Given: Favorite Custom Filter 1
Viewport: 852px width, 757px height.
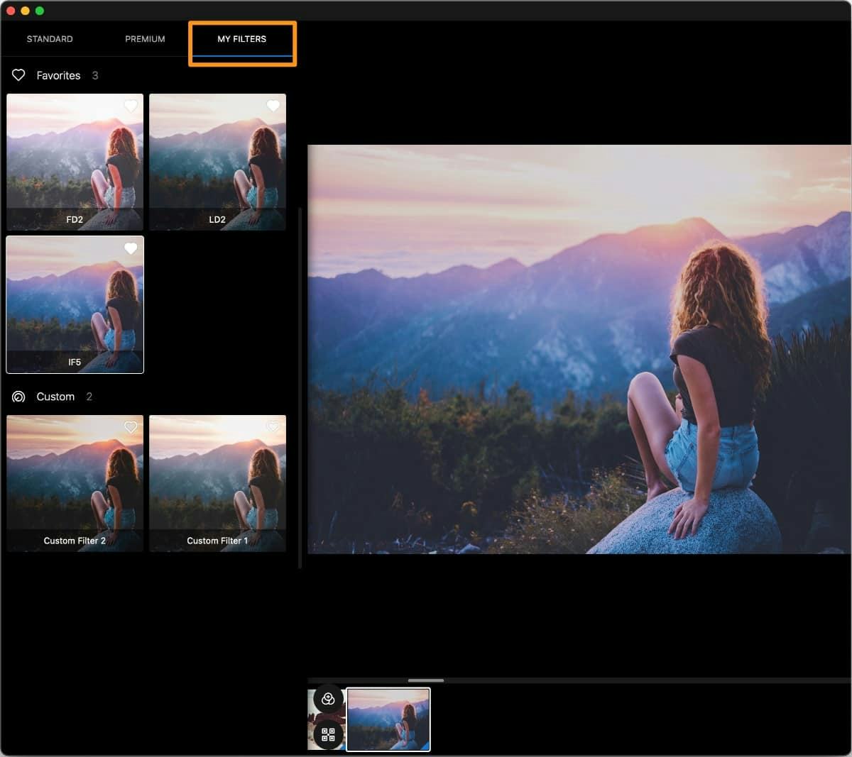Looking at the screenshot, I should tap(273, 426).
